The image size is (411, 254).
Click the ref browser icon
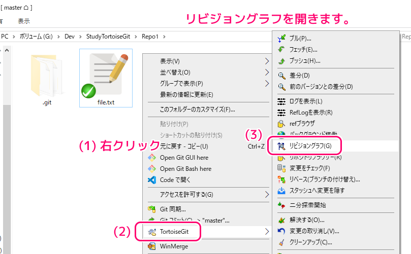pyautogui.click(x=281, y=124)
